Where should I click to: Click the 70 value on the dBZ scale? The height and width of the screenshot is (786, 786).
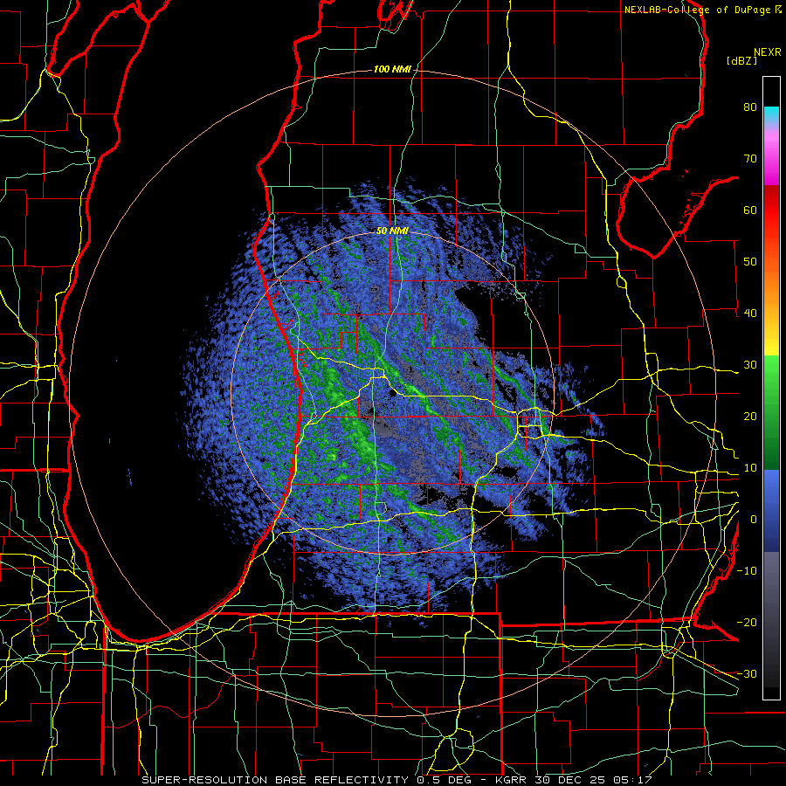750,159
